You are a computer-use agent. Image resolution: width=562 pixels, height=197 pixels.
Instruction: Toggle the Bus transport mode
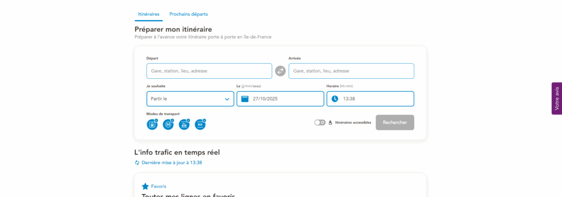200,125
